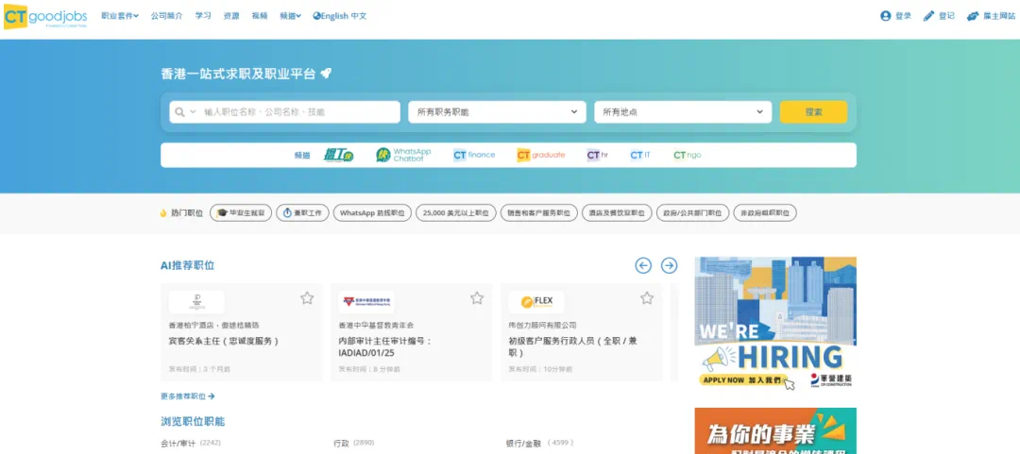The height and width of the screenshot is (454, 1020).
Task: Click the 更多推荐职位 link
Action: [x=188, y=396]
